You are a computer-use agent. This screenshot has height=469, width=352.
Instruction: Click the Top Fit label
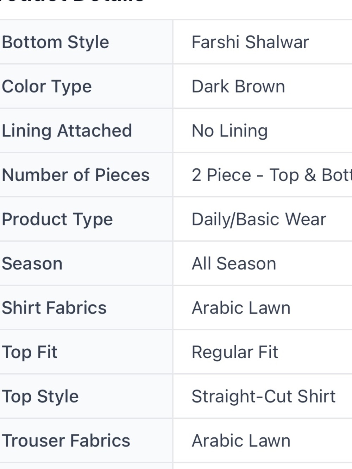point(30,352)
